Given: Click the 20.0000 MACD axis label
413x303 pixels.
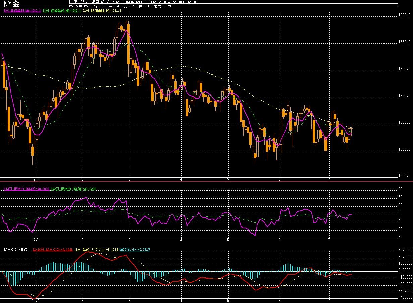Looking at the screenshot, I should pos(405,257).
